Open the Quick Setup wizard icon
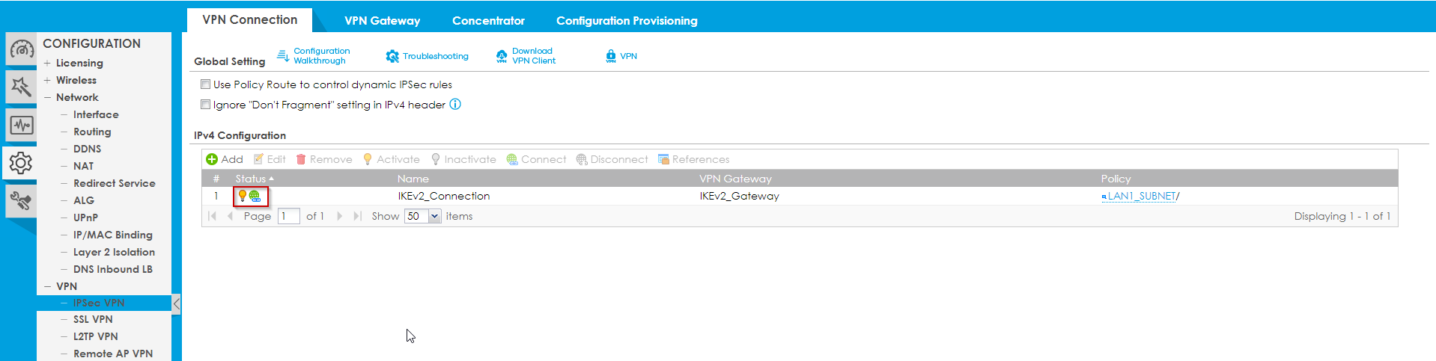The height and width of the screenshot is (361, 1436). tap(21, 87)
